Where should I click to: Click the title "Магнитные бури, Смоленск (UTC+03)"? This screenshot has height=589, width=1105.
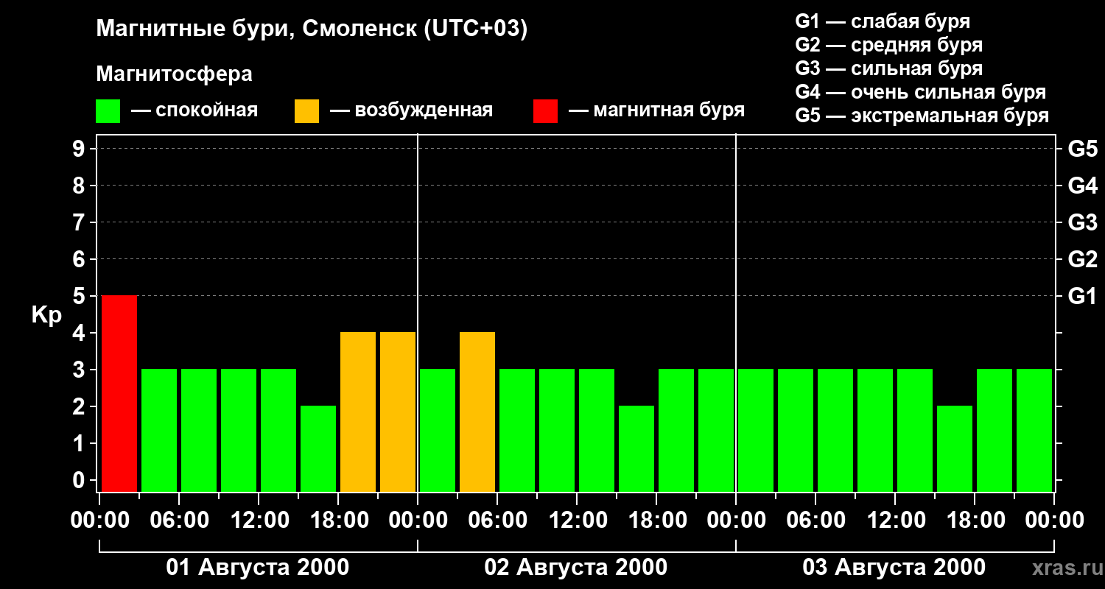(312, 29)
